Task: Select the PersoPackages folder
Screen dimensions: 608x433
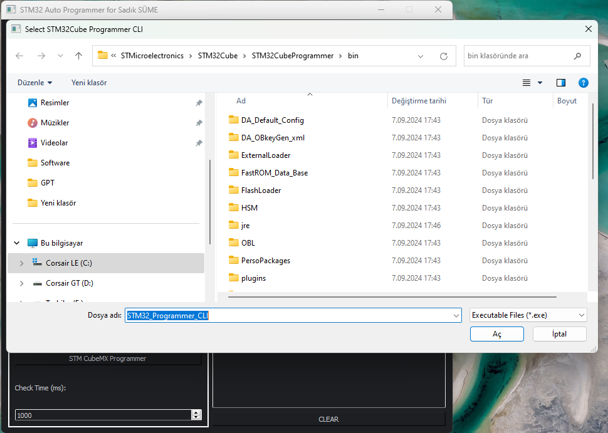Action: (x=266, y=261)
